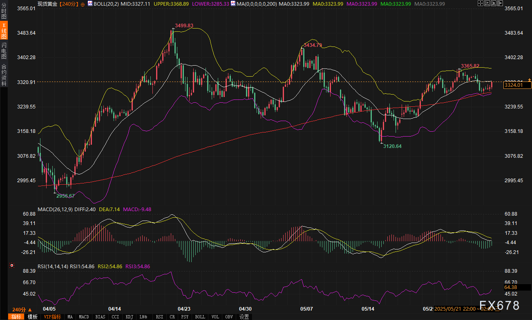Image resolution: width=532 pixels, height=320 pixels.
Task: Toggle the BOLL indicator in bottom bar
Action: coord(200,317)
